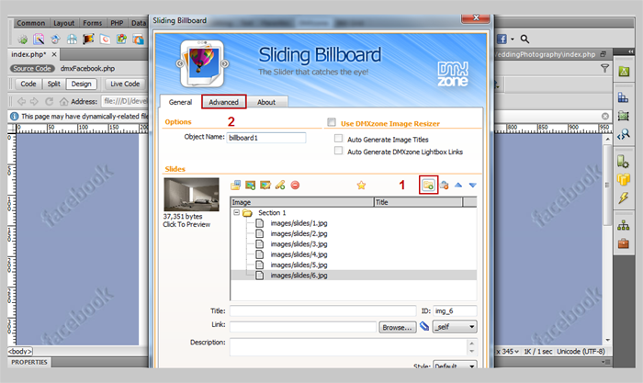643x383 pixels.
Task: Click the add images from folder icon
Action: coord(235,186)
